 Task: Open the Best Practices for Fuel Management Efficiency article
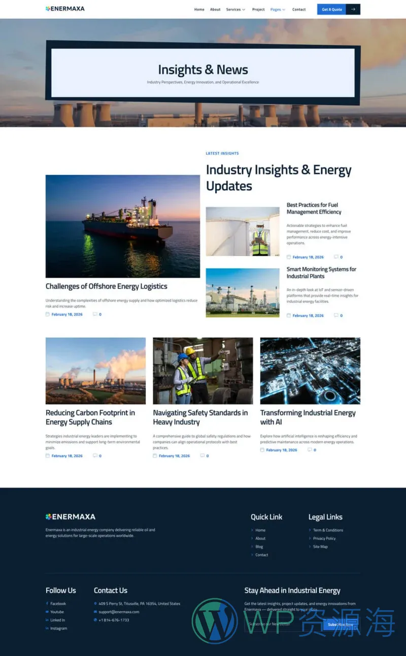[314, 209]
